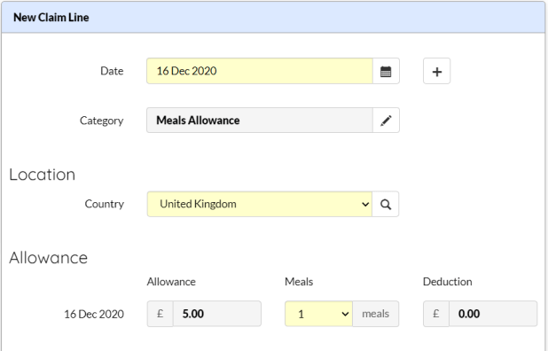This screenshot has width=548, height=351.
Task: Search countries with the magnifier icon
Action: point(386,205)
